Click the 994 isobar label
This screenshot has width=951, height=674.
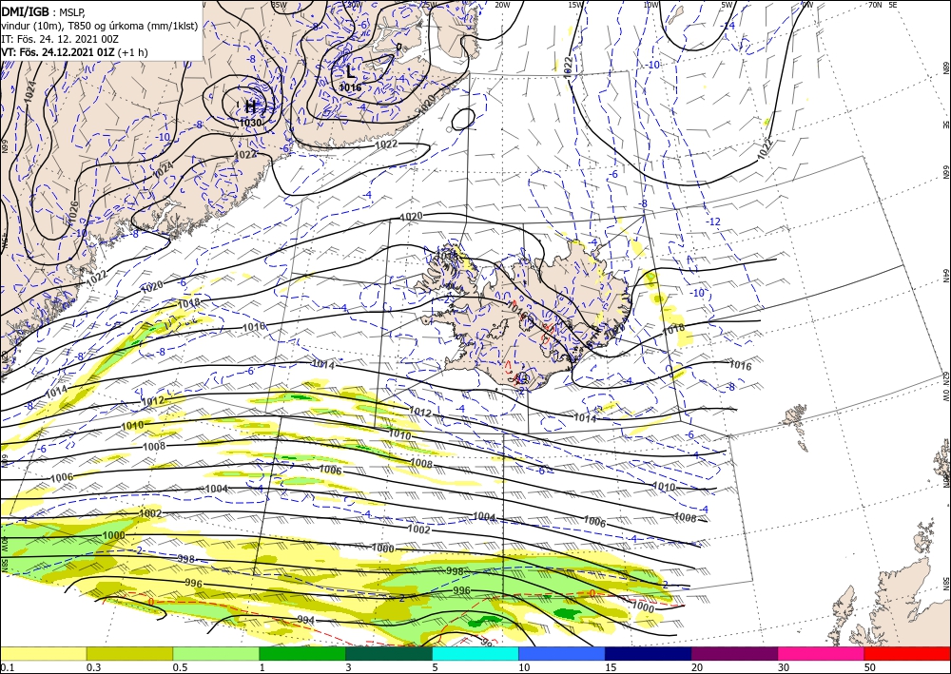[x=306, y=620]
